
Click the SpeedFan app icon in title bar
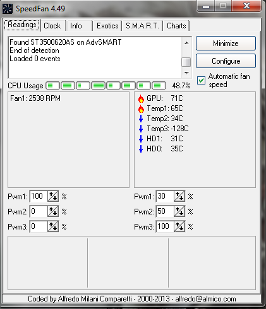point(8,9)
